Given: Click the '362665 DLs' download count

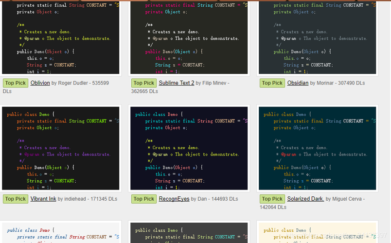Looking at the screenshot, I should pos(144,91).
